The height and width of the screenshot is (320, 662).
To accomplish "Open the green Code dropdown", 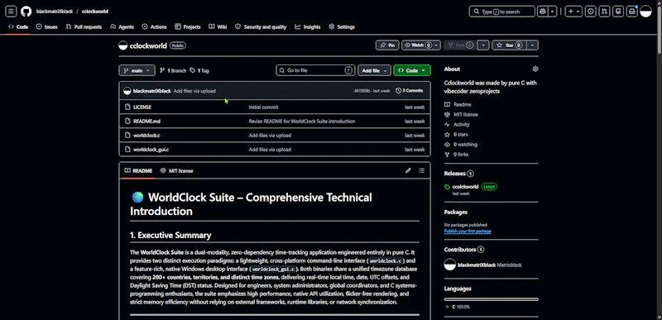I will tap(412, 70).
